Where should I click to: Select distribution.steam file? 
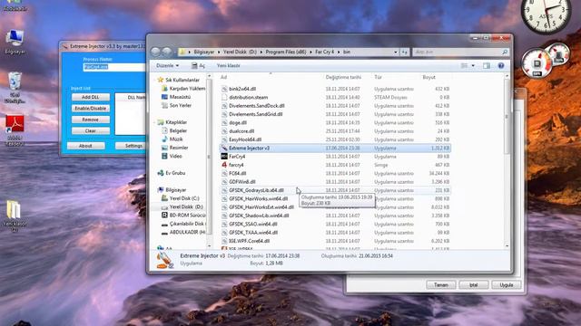(x=248, y=97)
